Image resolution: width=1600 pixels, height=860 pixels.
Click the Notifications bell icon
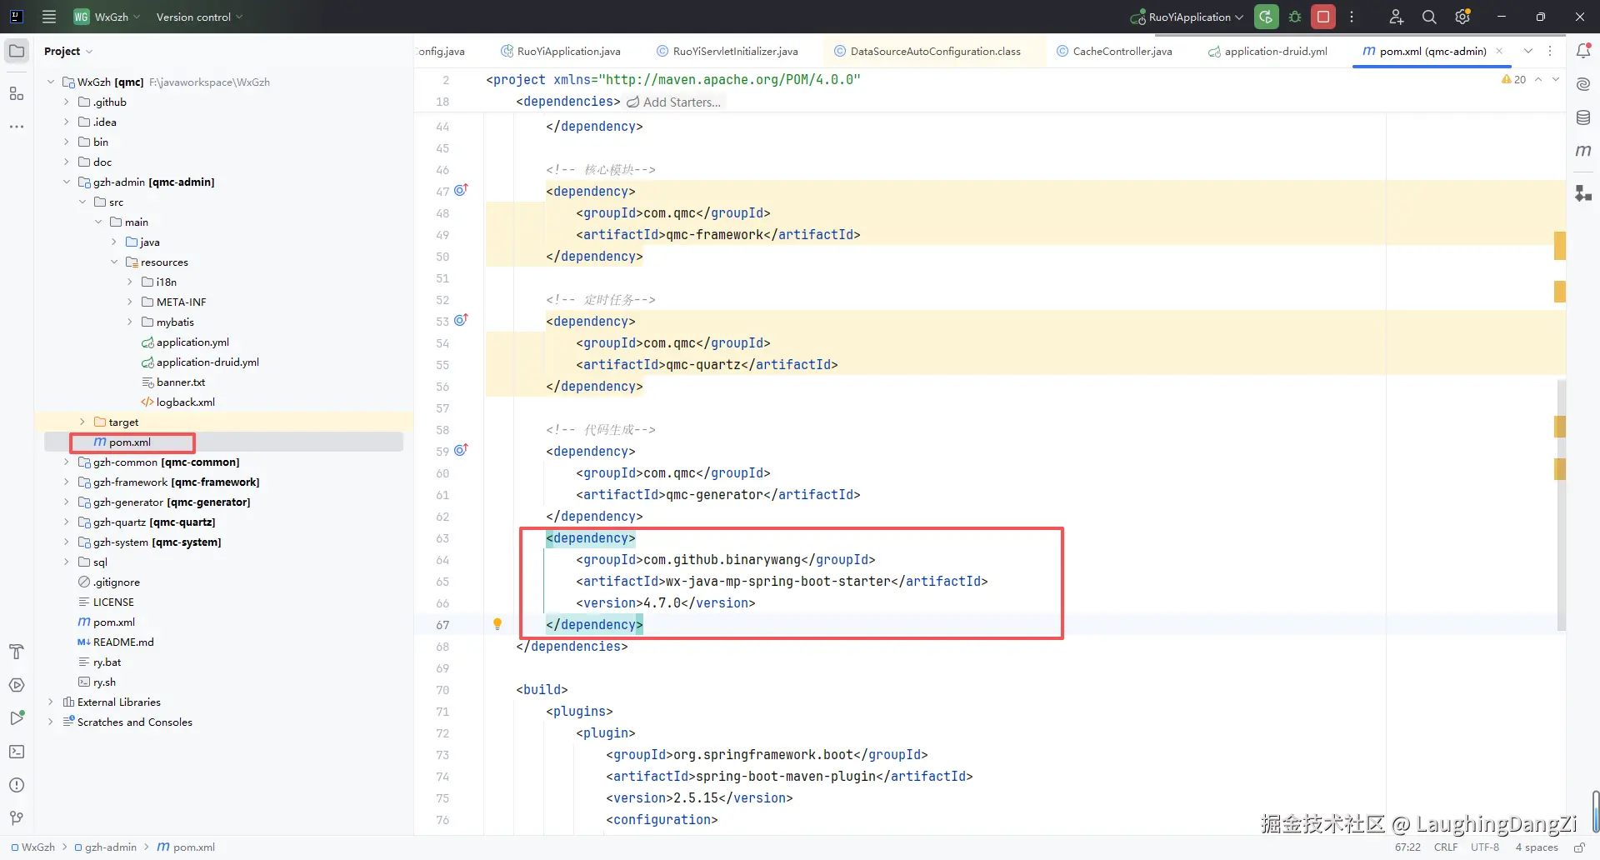pos(1583,51)
